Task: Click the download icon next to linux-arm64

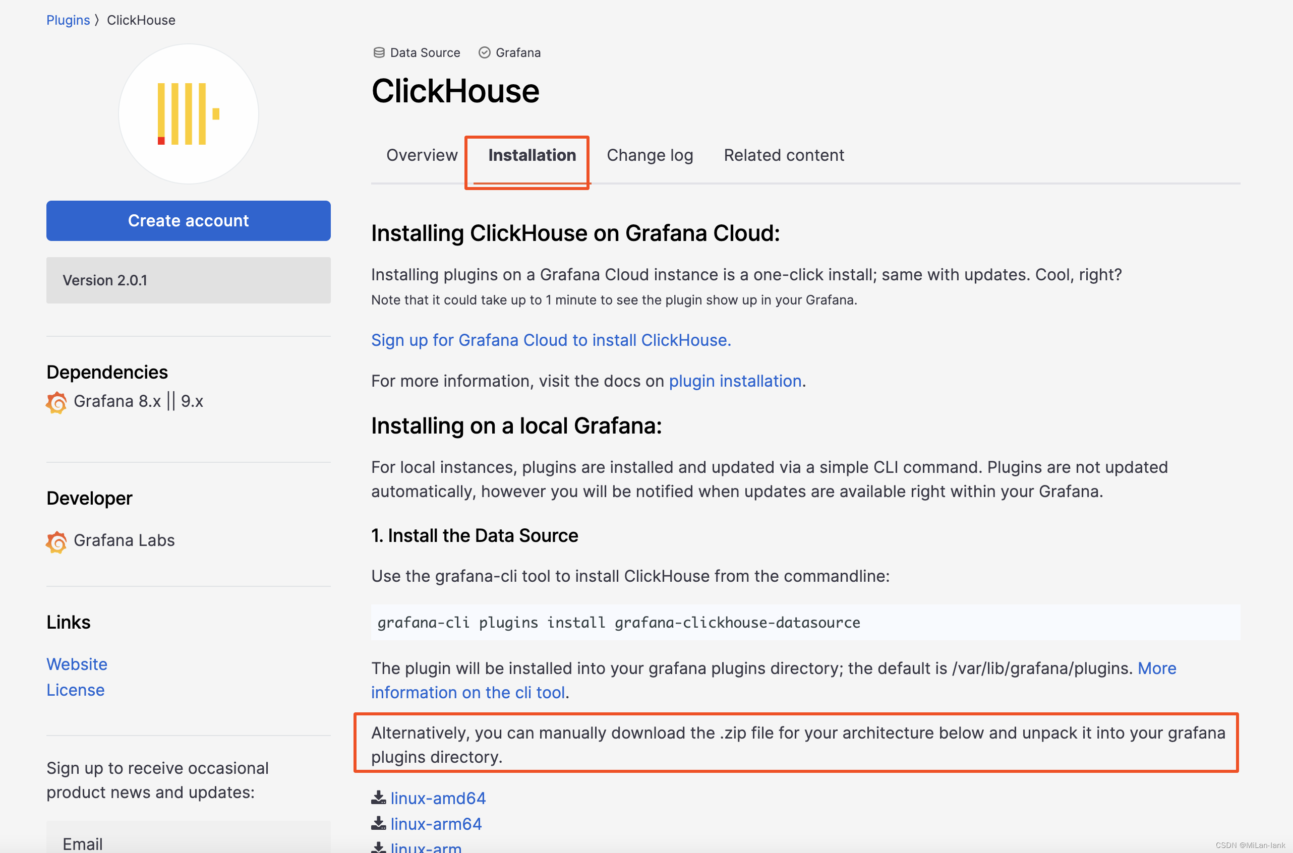Action: tap(378, 823)
